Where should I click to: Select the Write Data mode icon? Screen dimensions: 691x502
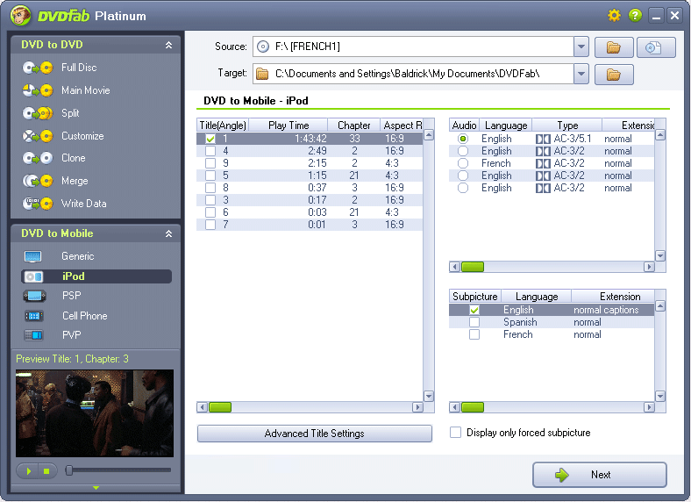[x=38, y=204]
